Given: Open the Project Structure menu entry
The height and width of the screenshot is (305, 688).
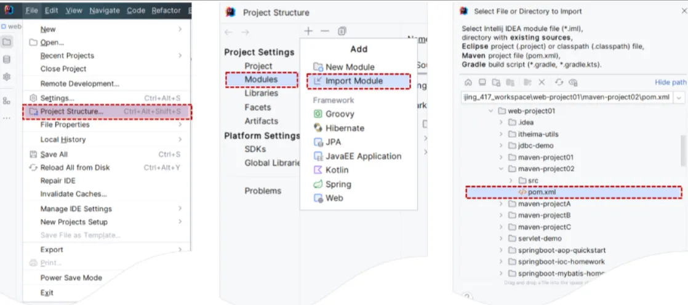Looking at the screenshot, I should (72, 112).
